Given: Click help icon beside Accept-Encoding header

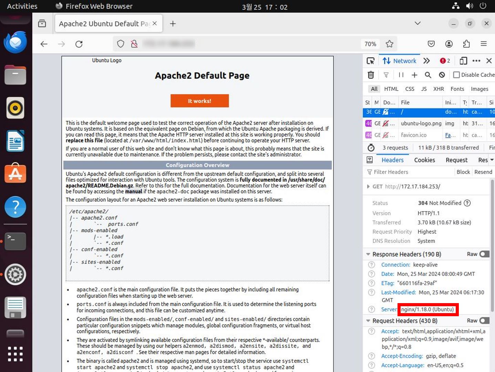Looking at the screenshot, I should (371, 356).
